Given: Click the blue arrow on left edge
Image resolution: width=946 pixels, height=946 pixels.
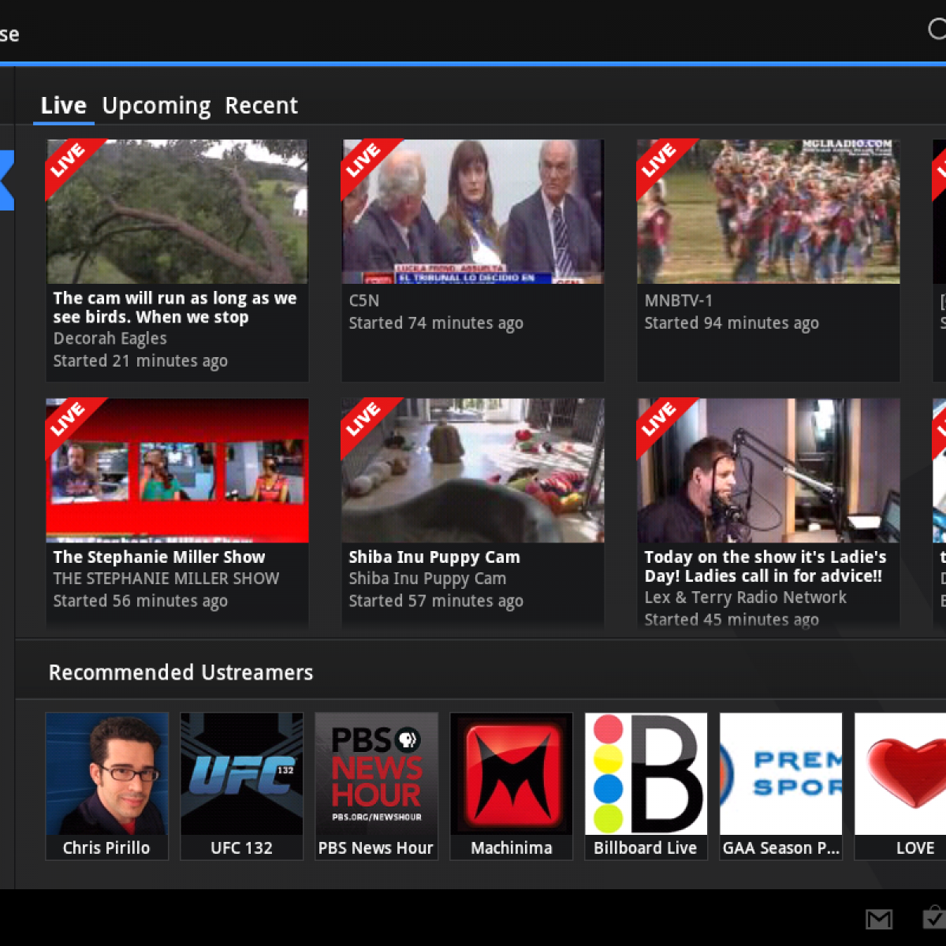Looking at the screenshot, I should [6, 180].
